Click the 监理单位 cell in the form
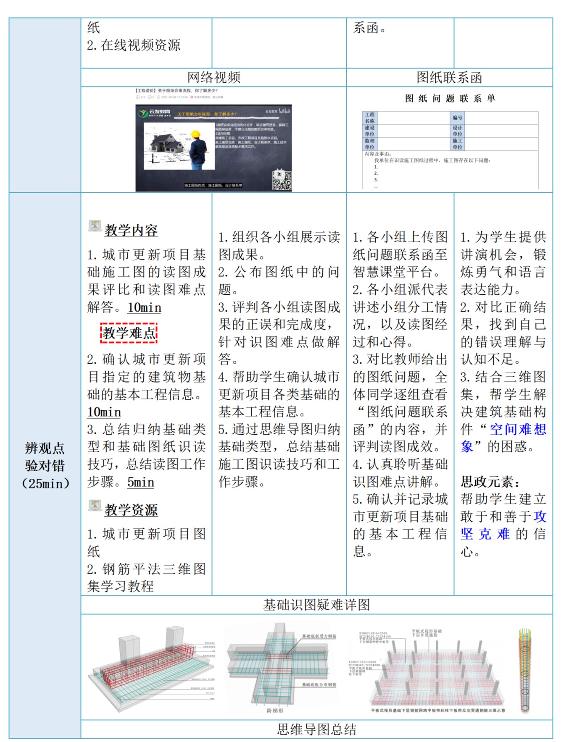Screen dimensions: 561x742 [x=370, y=144]
